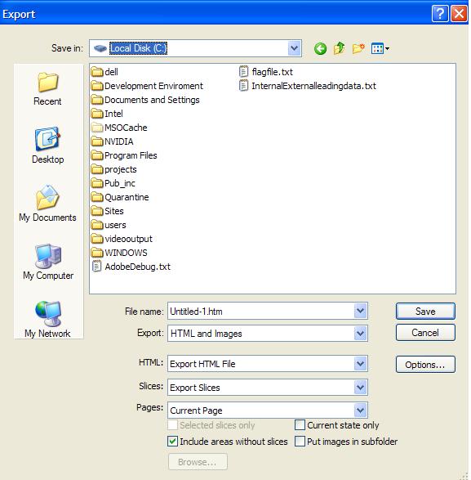Select the projects folder
Image resolution: width=471 pixels, height=480 pixels.
click(x=113, y=169)
